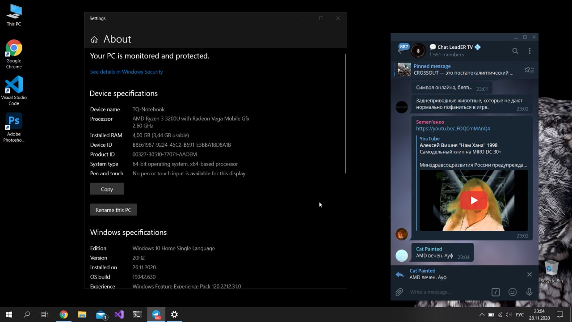572x322 pixels.
Task: Click message input field in Telegram
Action: point(448,292)
